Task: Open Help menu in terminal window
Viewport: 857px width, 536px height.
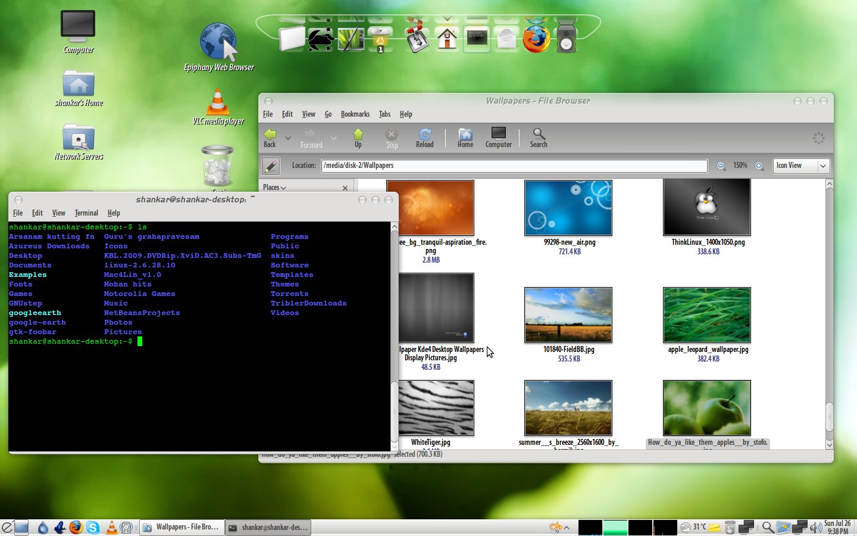Action: [114, 213]
